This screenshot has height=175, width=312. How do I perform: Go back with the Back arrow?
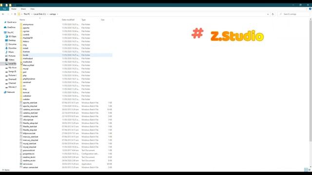coord(3,14)
